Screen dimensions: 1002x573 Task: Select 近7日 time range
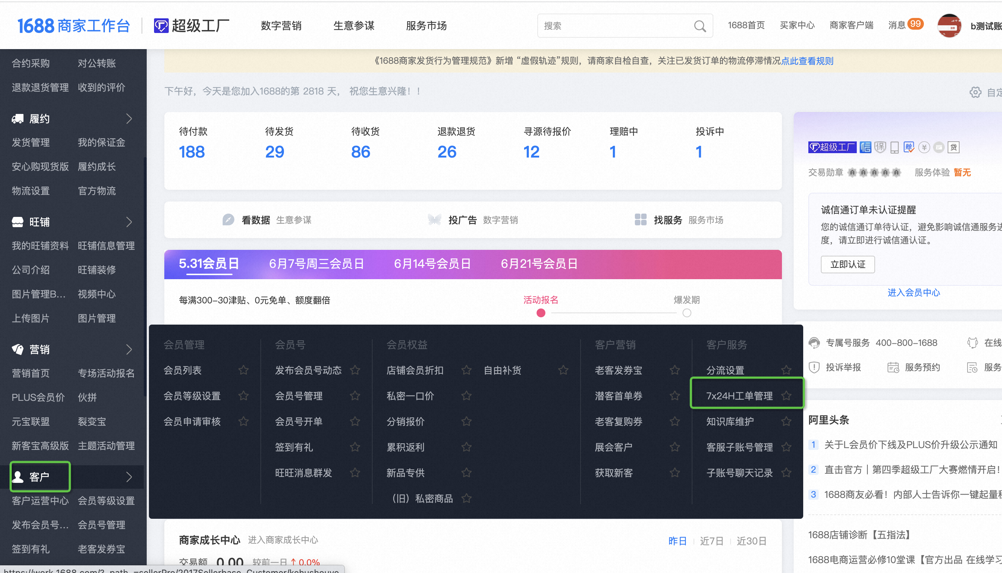(x=711, y=541)
